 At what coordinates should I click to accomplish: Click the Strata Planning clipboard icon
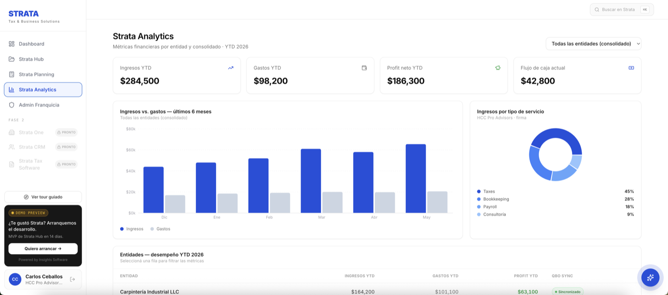[12, 75]
